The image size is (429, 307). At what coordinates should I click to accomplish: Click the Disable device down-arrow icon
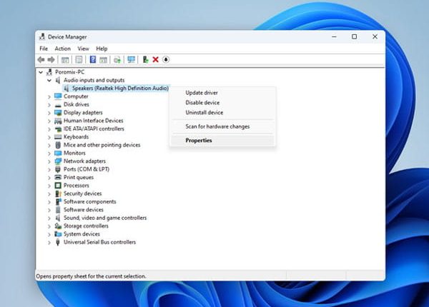pos(166,59)
